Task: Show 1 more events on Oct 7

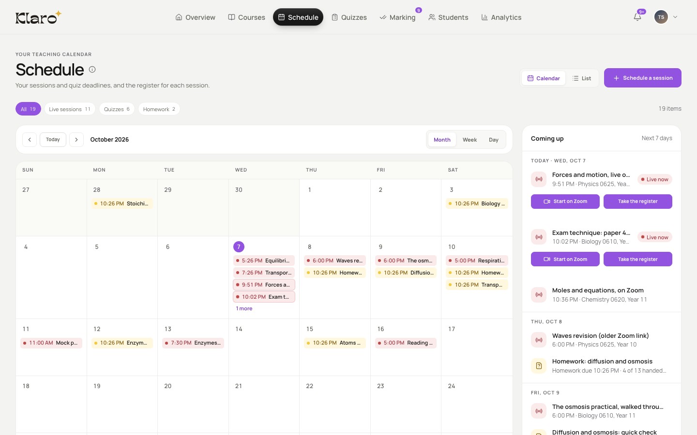Action: (x=244, y=308)
